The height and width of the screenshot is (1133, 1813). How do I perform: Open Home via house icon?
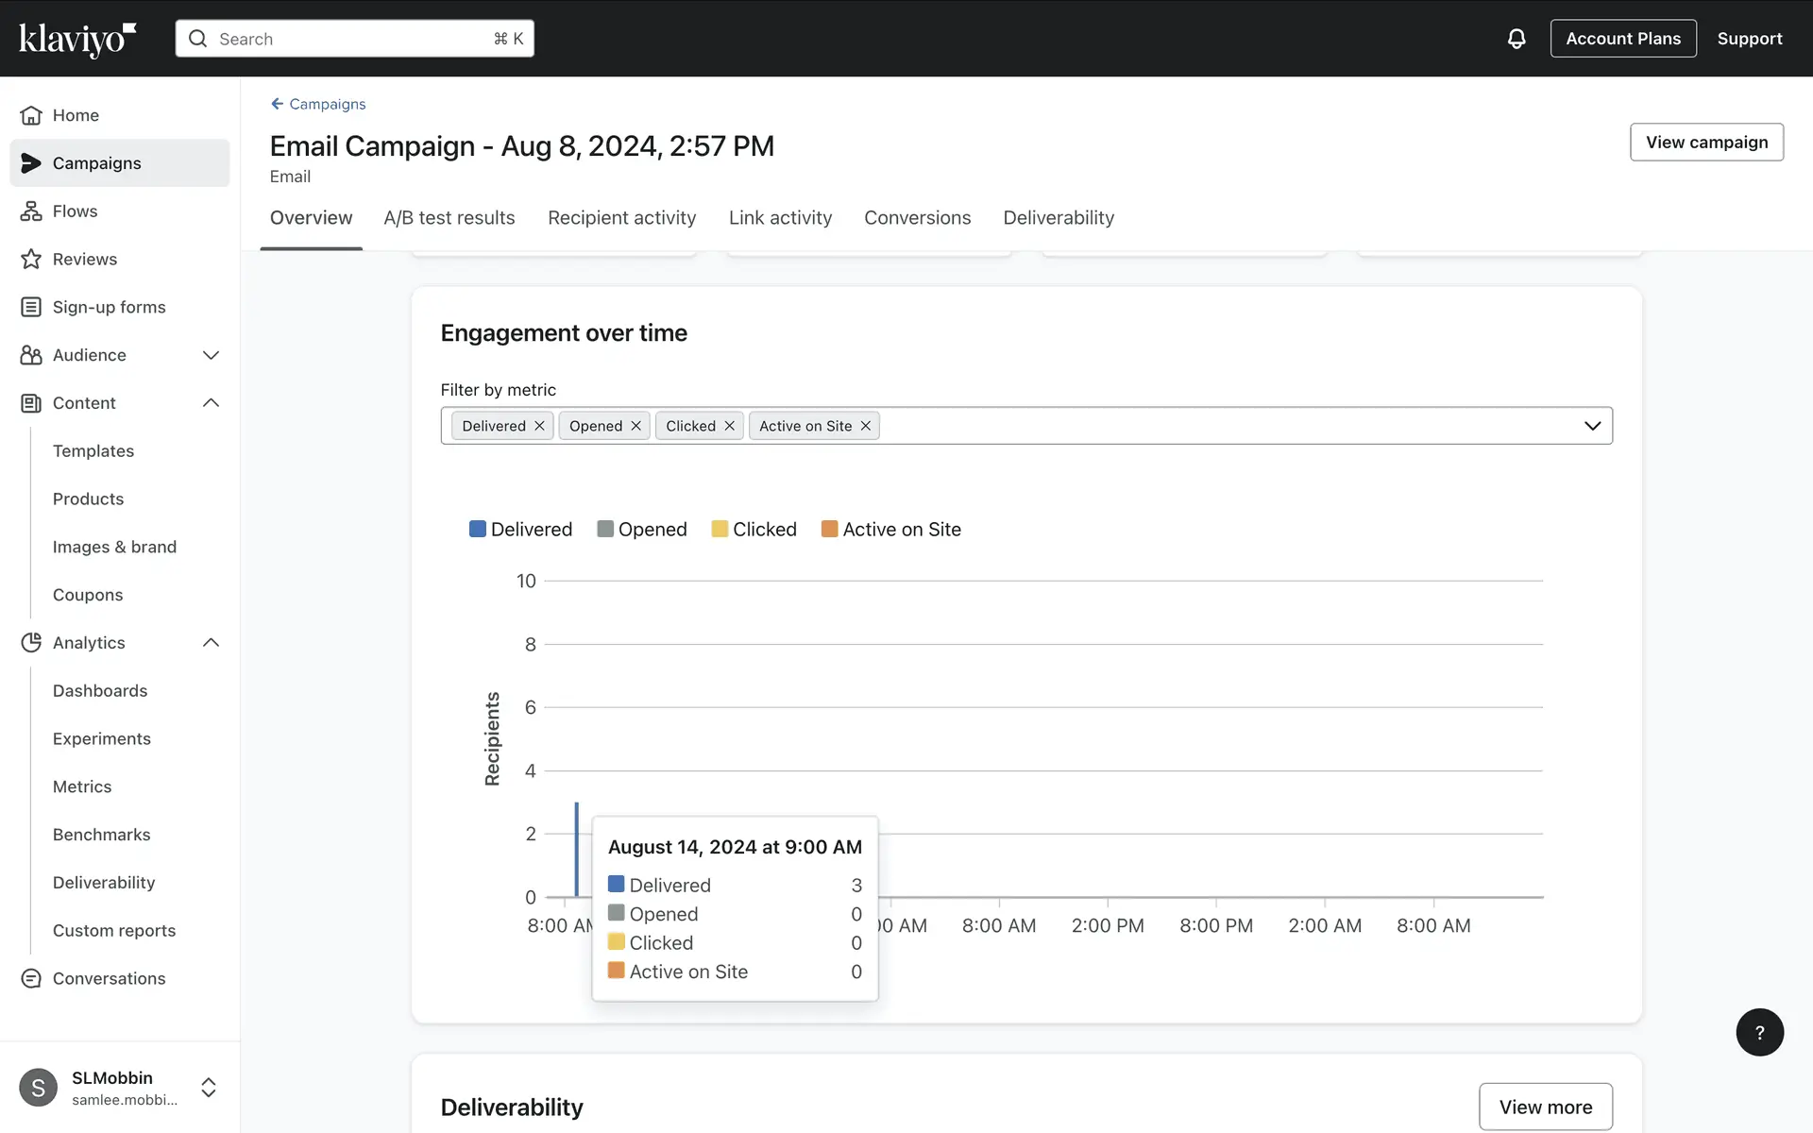point(31,115)
